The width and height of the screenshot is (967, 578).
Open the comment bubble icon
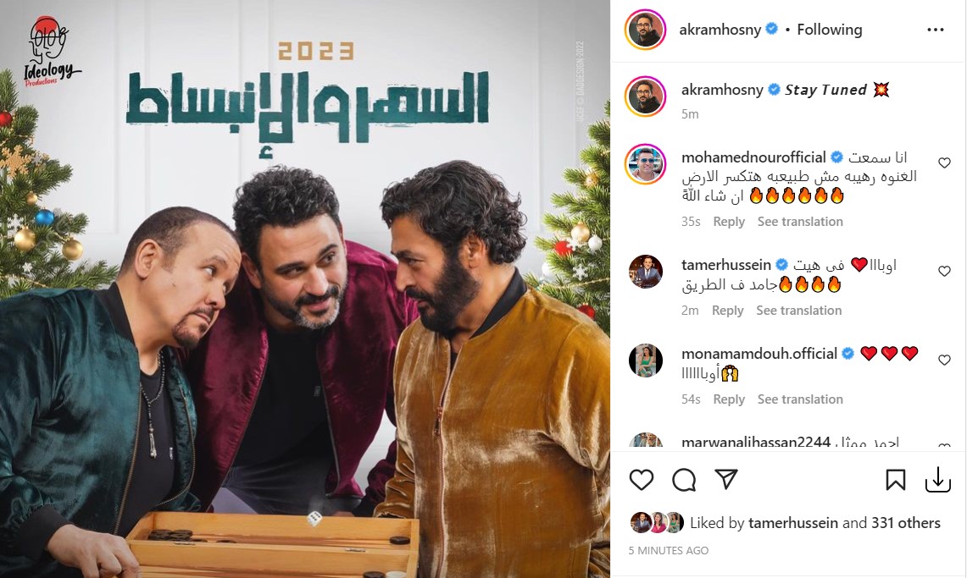(x=684, y=480)
